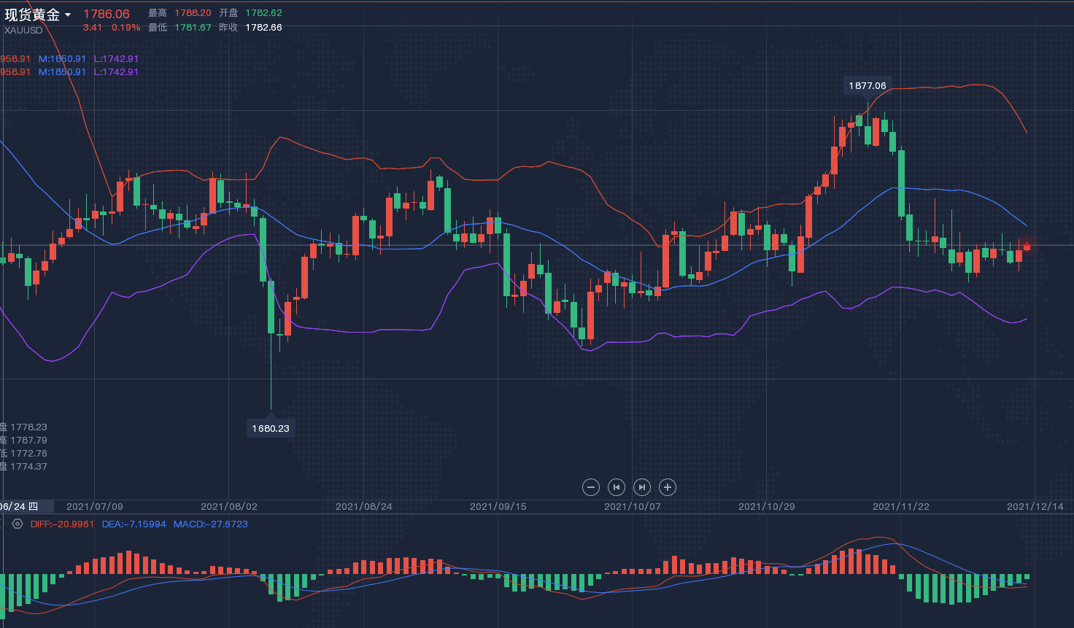Image resolution: width=1074 pixels, height=628 pixels.
Task: Click the Bollinger middle band M:1850.91 label
Action: pos(62,59)
